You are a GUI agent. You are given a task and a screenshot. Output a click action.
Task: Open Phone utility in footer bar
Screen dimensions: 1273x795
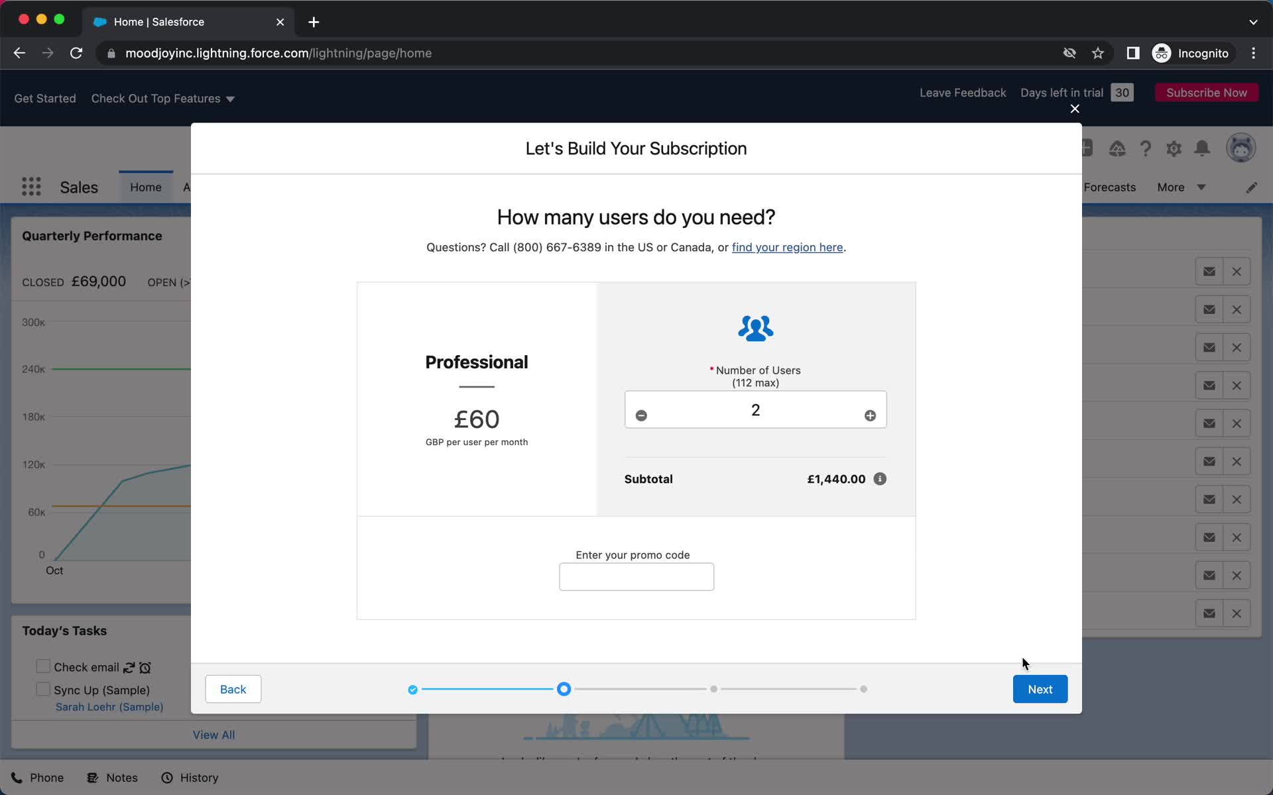point(38,778)
